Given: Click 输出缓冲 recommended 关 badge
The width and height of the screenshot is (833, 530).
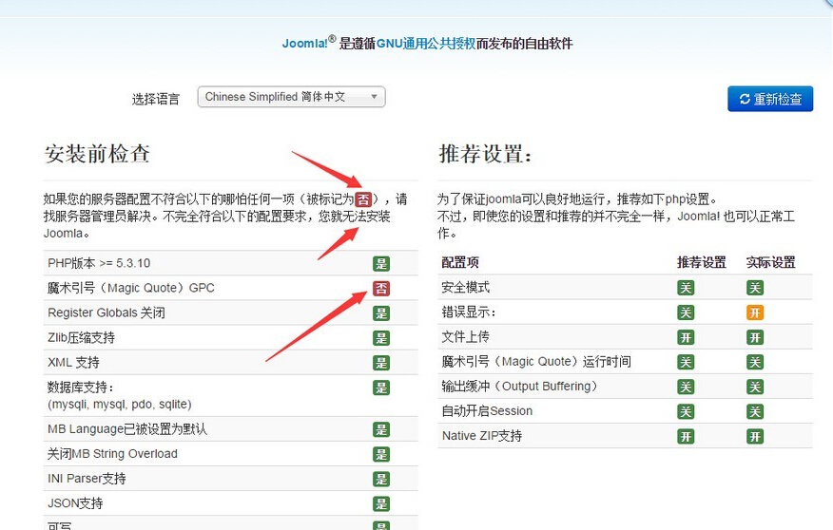Looking at the screenshot, I should [x=686, y=387].
